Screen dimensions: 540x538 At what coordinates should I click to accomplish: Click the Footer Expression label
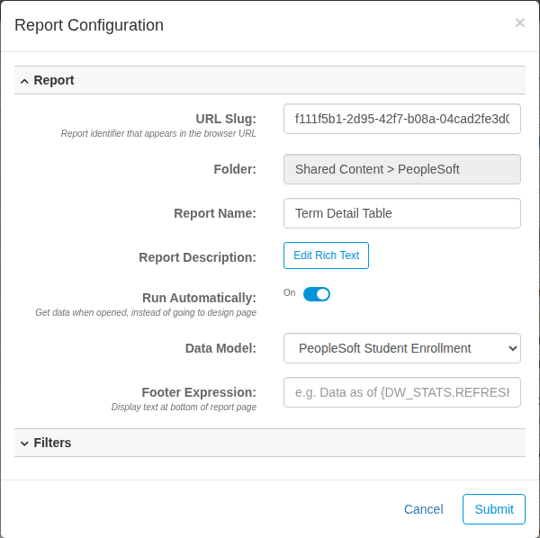click(199, 392)
